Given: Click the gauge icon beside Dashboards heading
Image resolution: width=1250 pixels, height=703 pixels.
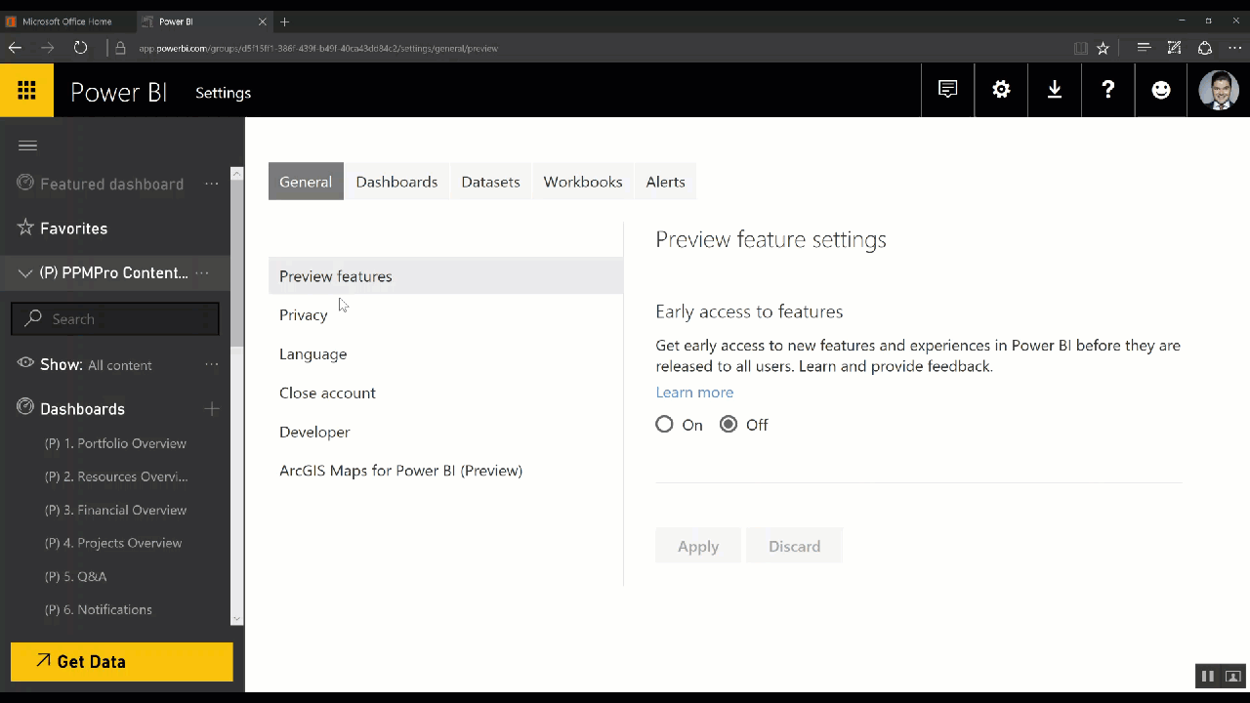Looking at the screenshot, I should (25, 407).
